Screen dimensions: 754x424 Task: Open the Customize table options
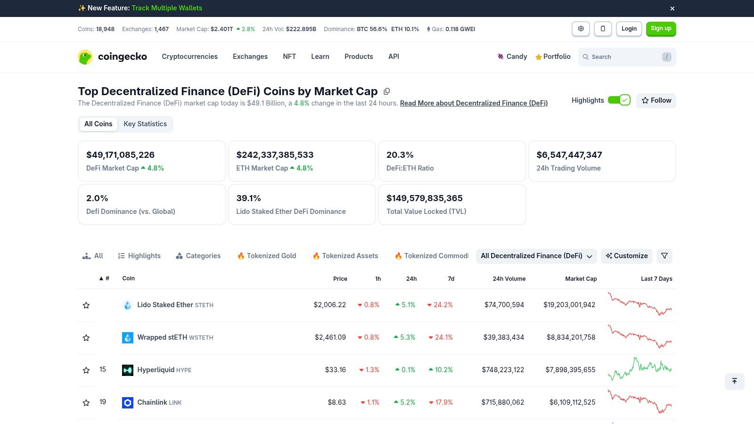click(x=627, y=256)
